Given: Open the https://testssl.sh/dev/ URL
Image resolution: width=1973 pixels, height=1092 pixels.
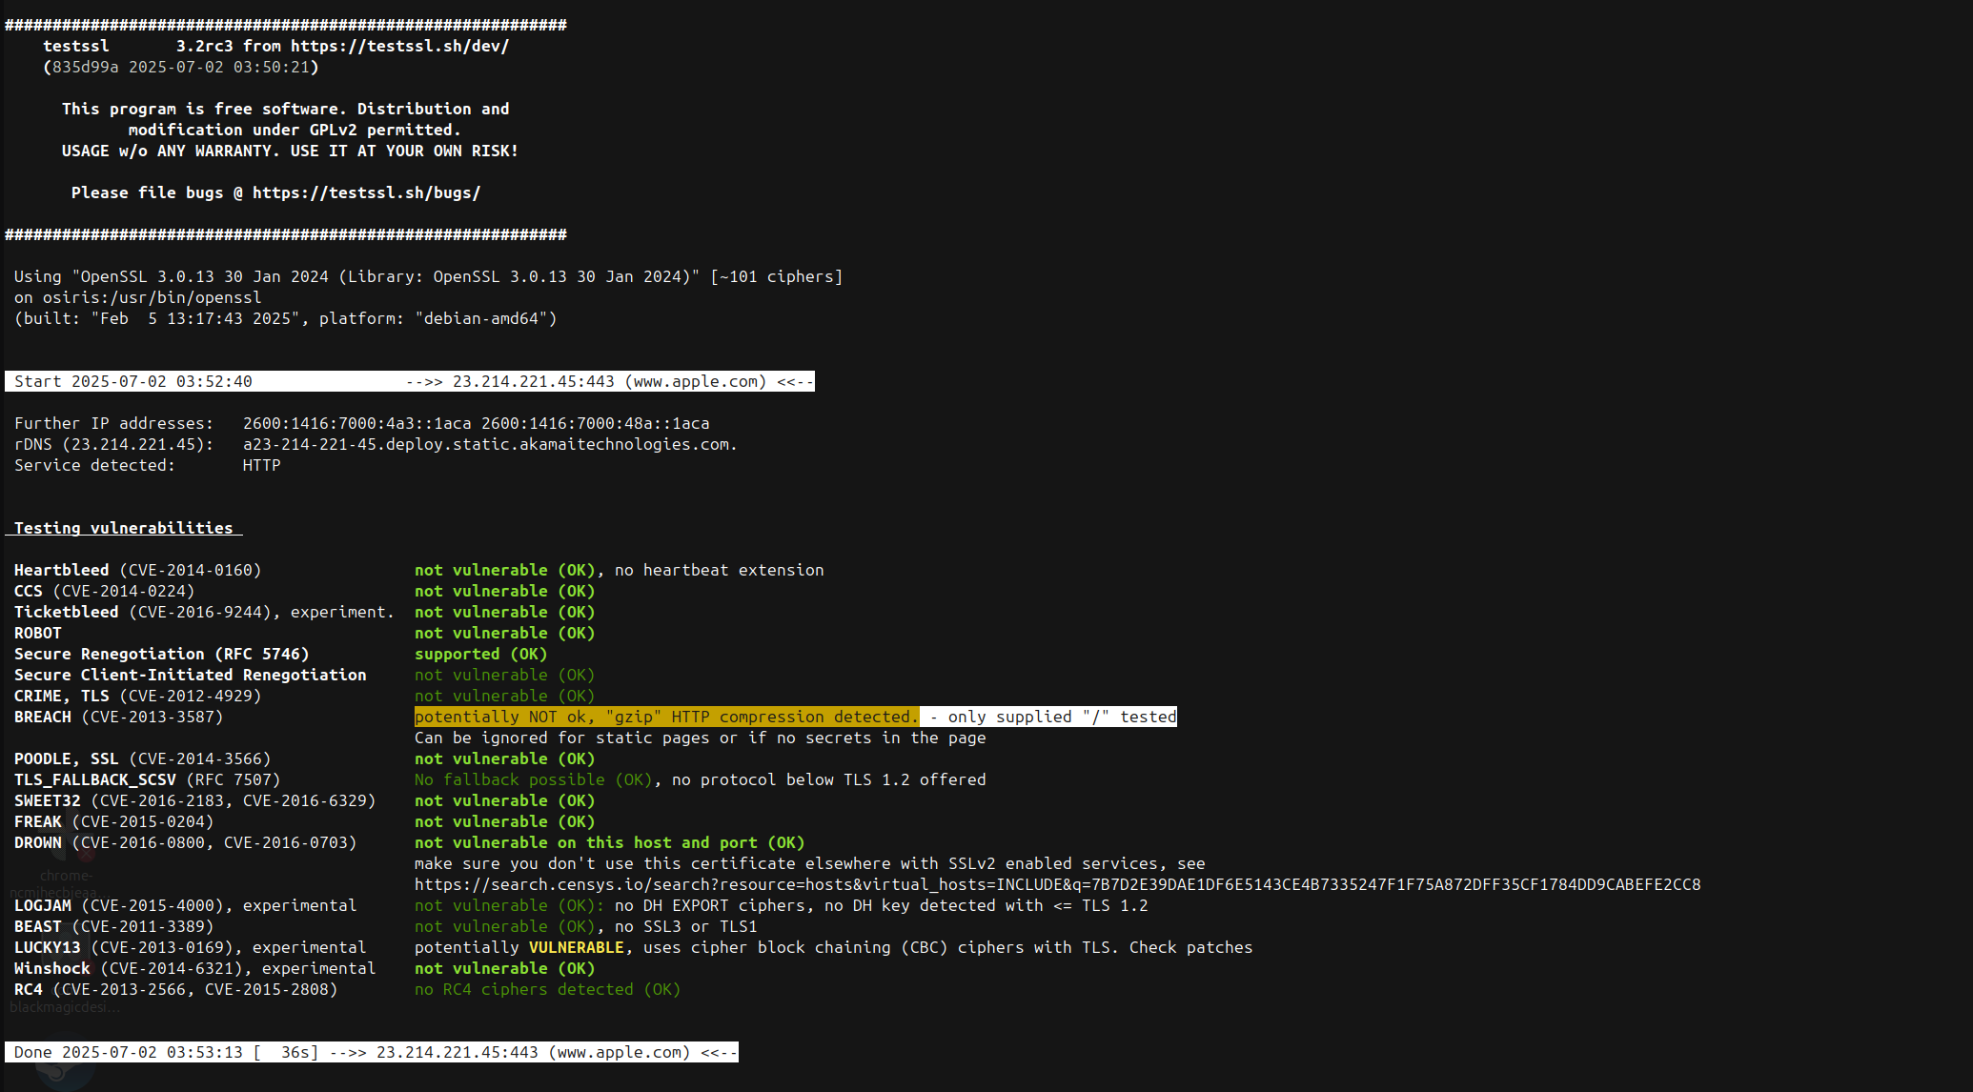Looking at the screenshot, I should click(399, 46).
